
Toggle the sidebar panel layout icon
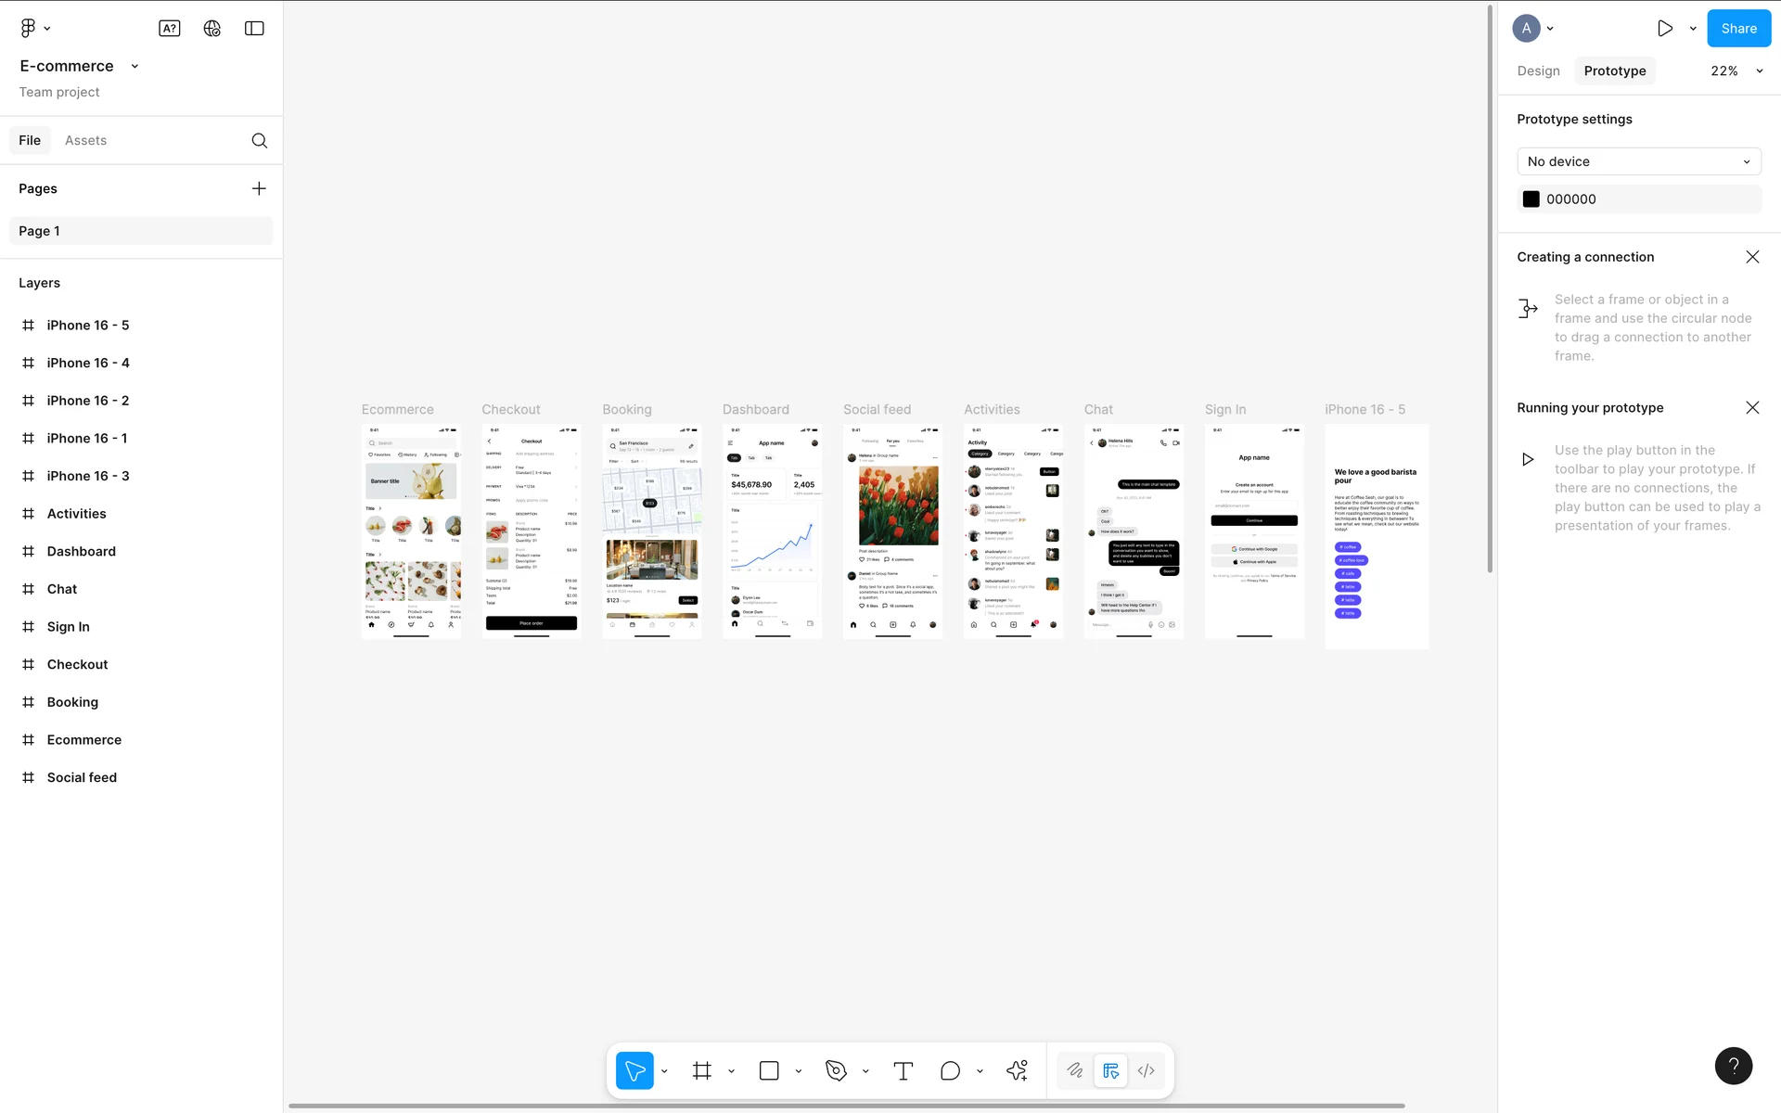[254, 29]
